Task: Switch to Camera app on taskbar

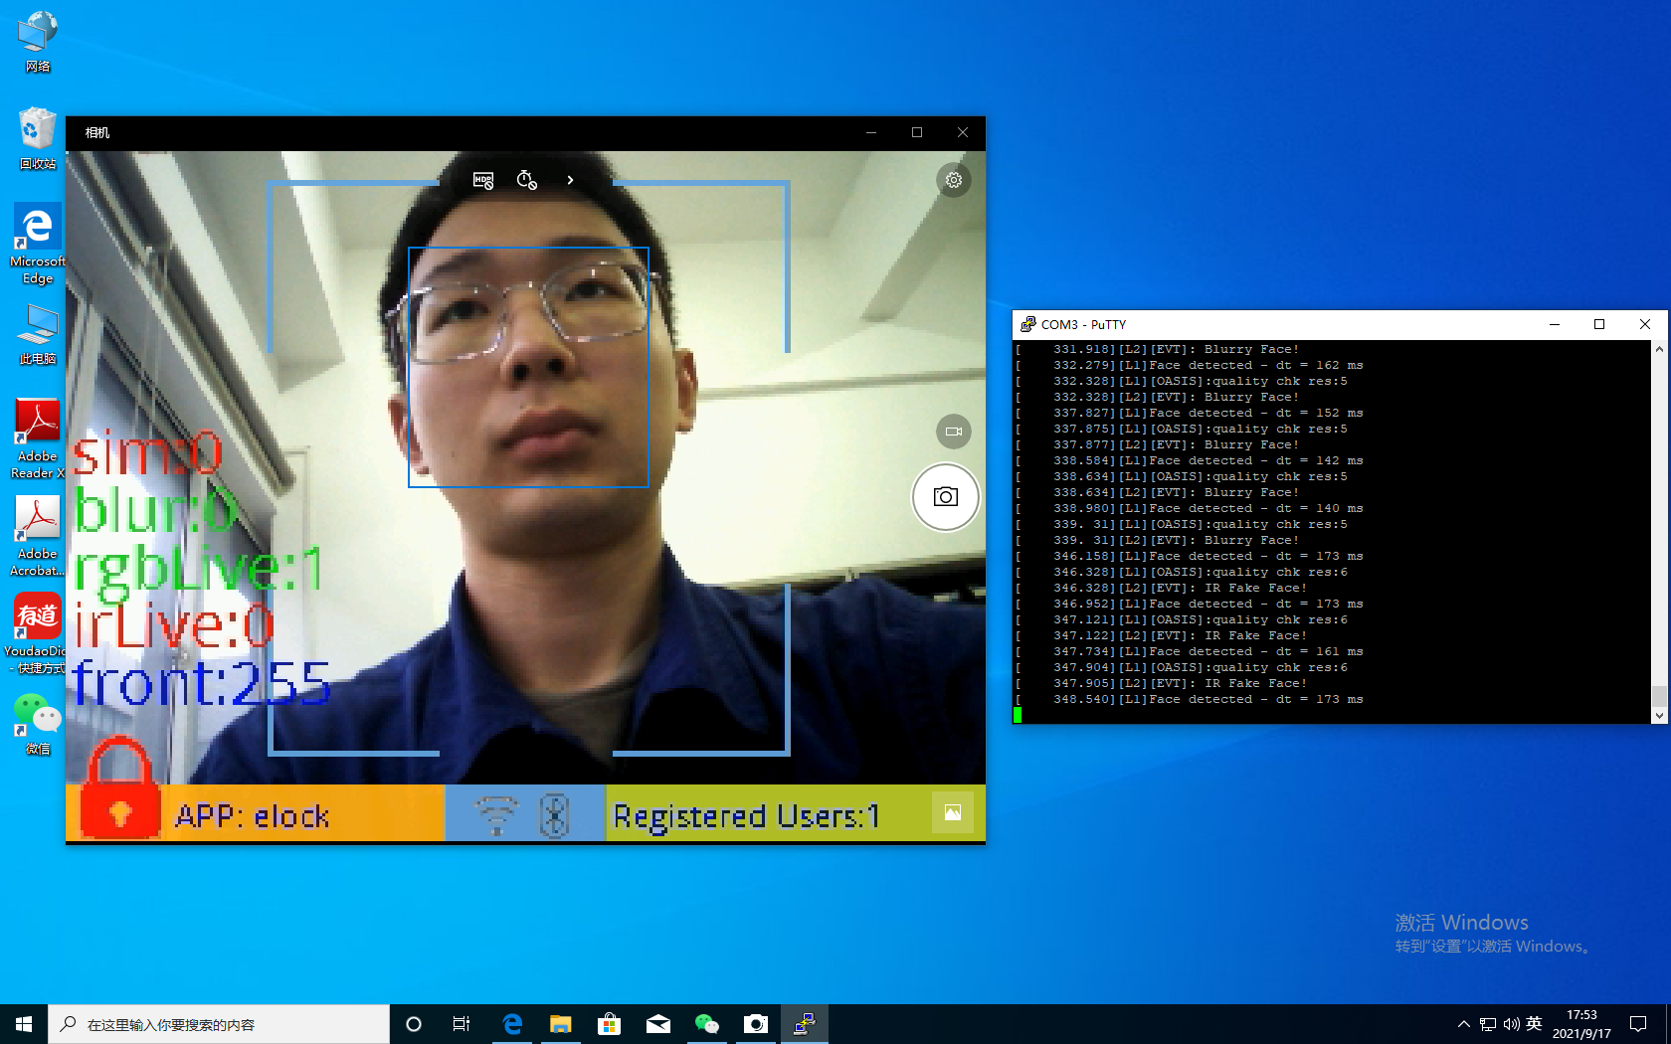Action: coord(756,1024)
